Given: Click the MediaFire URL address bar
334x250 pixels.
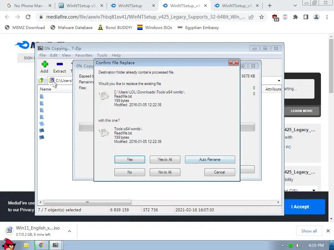Looking at the screenshot, I should click(x=145, y=17).
